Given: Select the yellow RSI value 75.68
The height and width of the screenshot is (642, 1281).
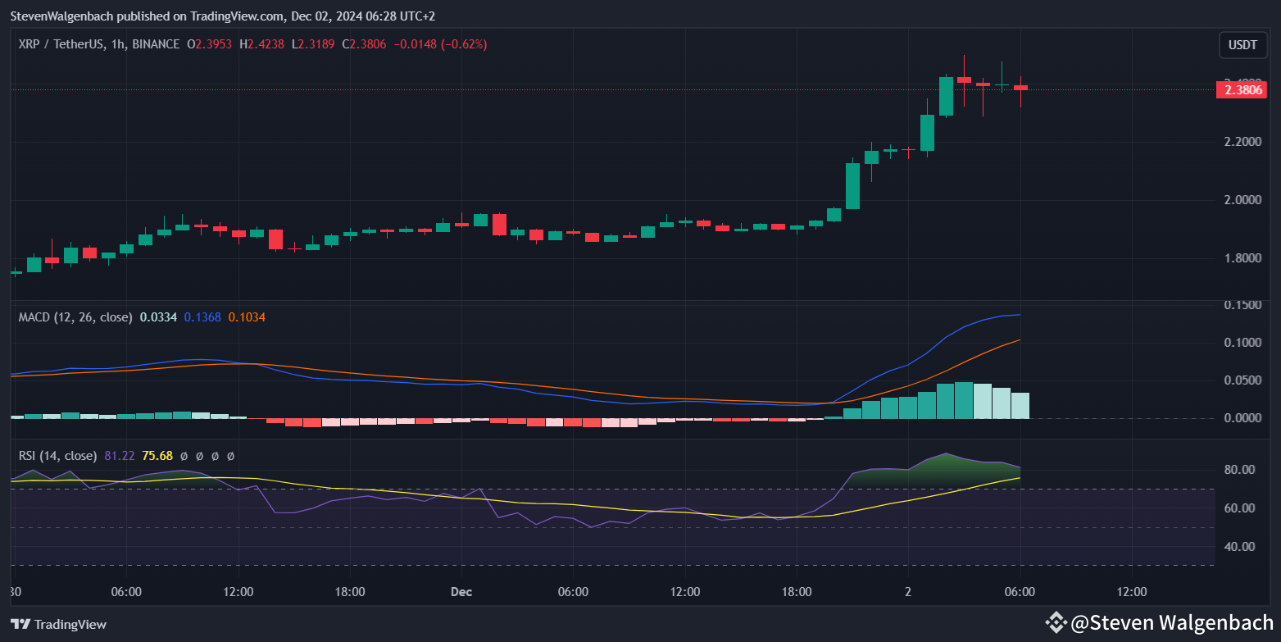Looking at the screenshot, I should tap(157, 455).
